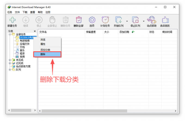Screen dimensions: 185x121
Task: Expand the 未完成 tree node
Action: [x=10, y=60]
